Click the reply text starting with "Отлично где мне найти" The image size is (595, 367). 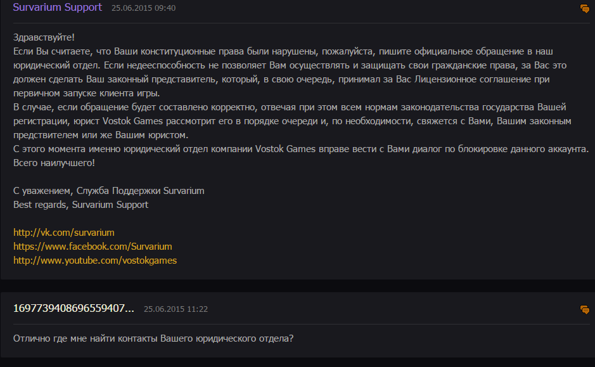pos(153,338)
